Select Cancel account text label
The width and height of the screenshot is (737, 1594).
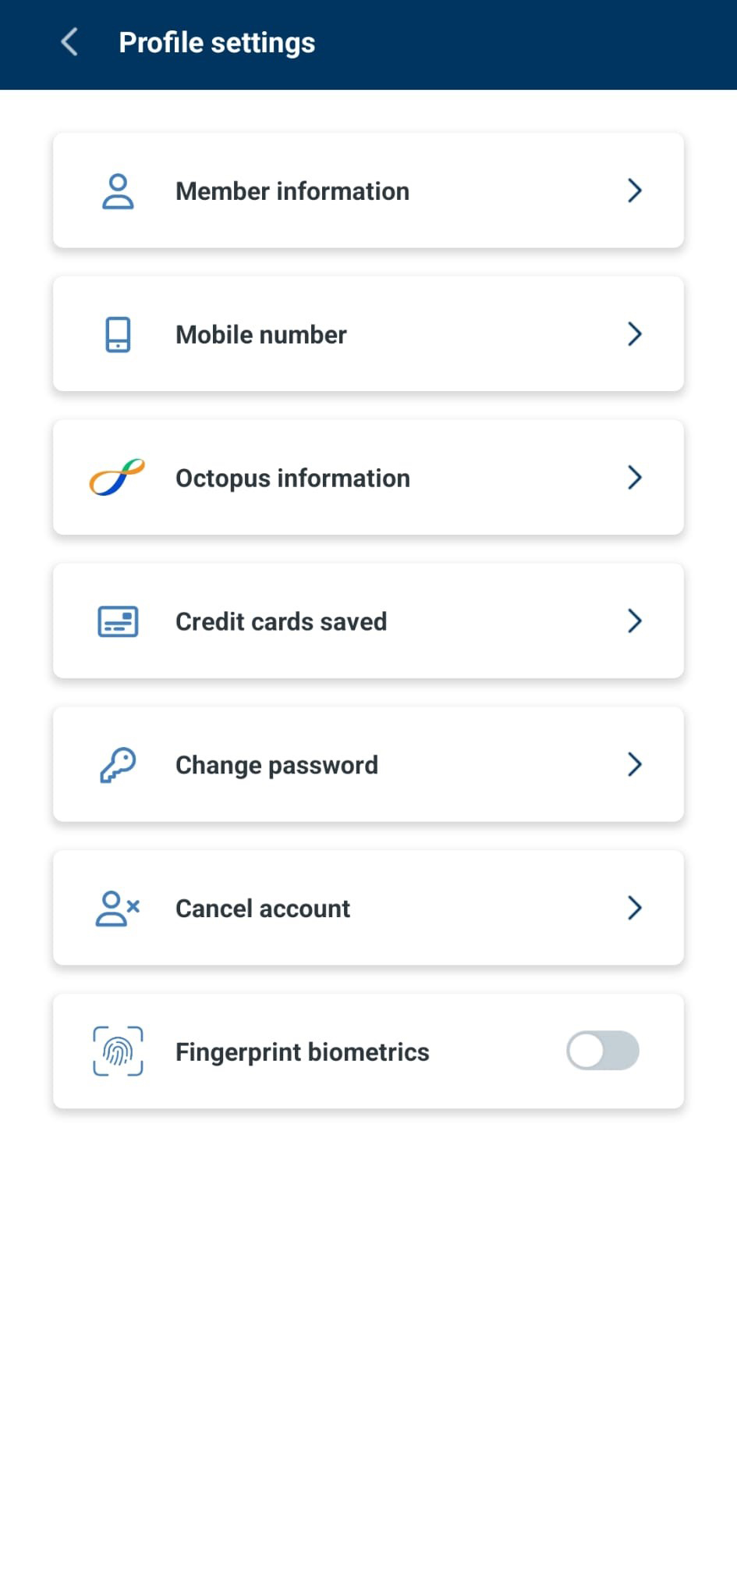tap(263, 909)
